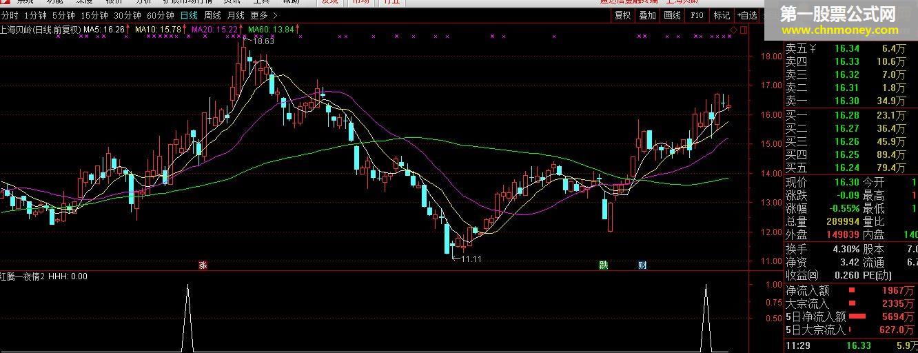The image size is (918, 353).
Task: Click the 买一 price 16.28
Action: (x=847, y=115)
